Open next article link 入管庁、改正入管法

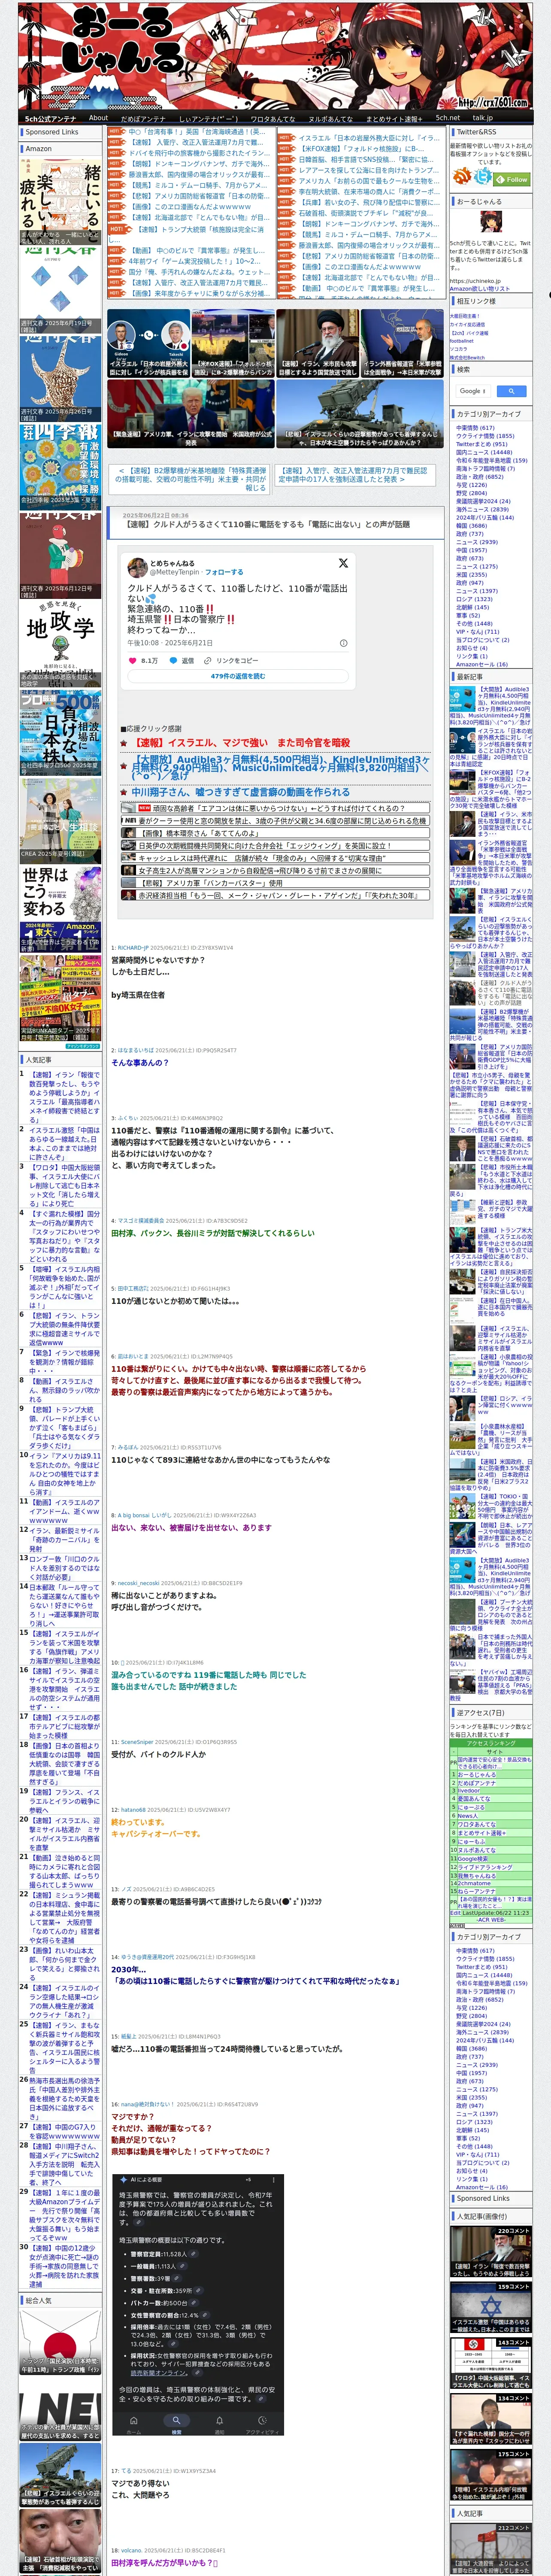tap(354, 474)
